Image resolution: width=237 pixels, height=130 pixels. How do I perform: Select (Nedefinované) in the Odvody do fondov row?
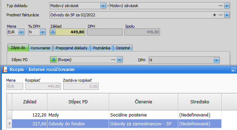[x=200, y=124]
